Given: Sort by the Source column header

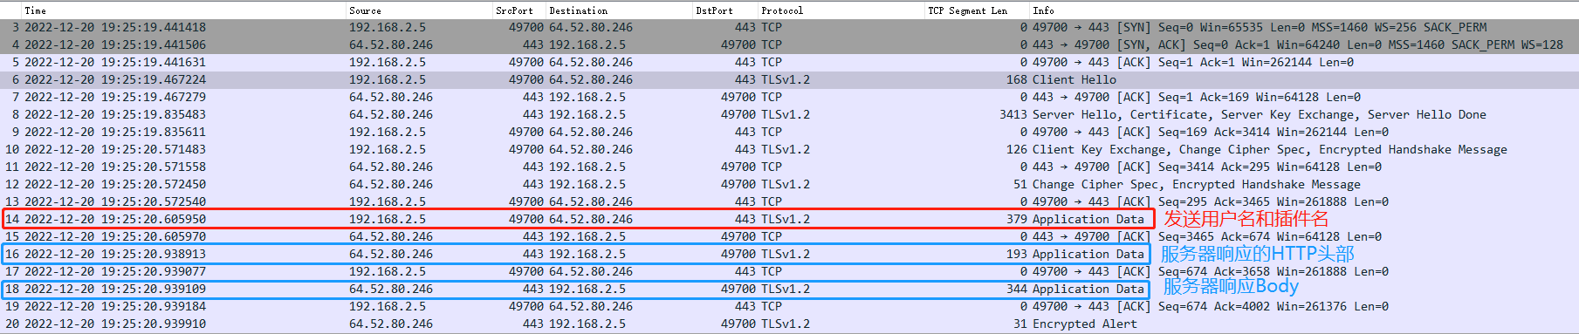Looking at the screenshot, I should [365, 10].
